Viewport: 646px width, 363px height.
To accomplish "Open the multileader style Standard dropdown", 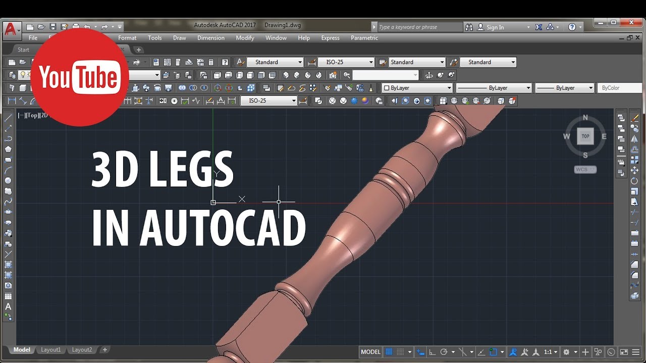I will pos(488,63).
